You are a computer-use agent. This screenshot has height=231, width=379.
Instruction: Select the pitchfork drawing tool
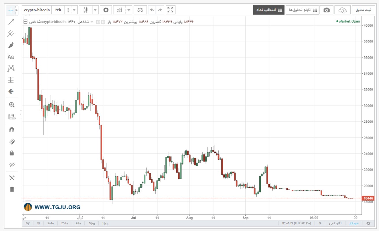pos(11,34)
